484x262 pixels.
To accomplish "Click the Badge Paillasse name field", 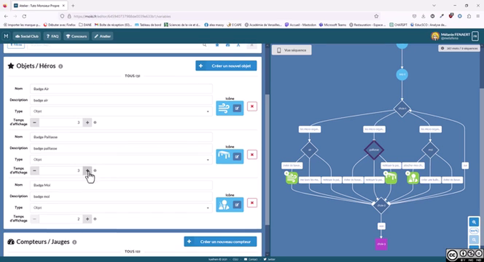I will 121,137.
